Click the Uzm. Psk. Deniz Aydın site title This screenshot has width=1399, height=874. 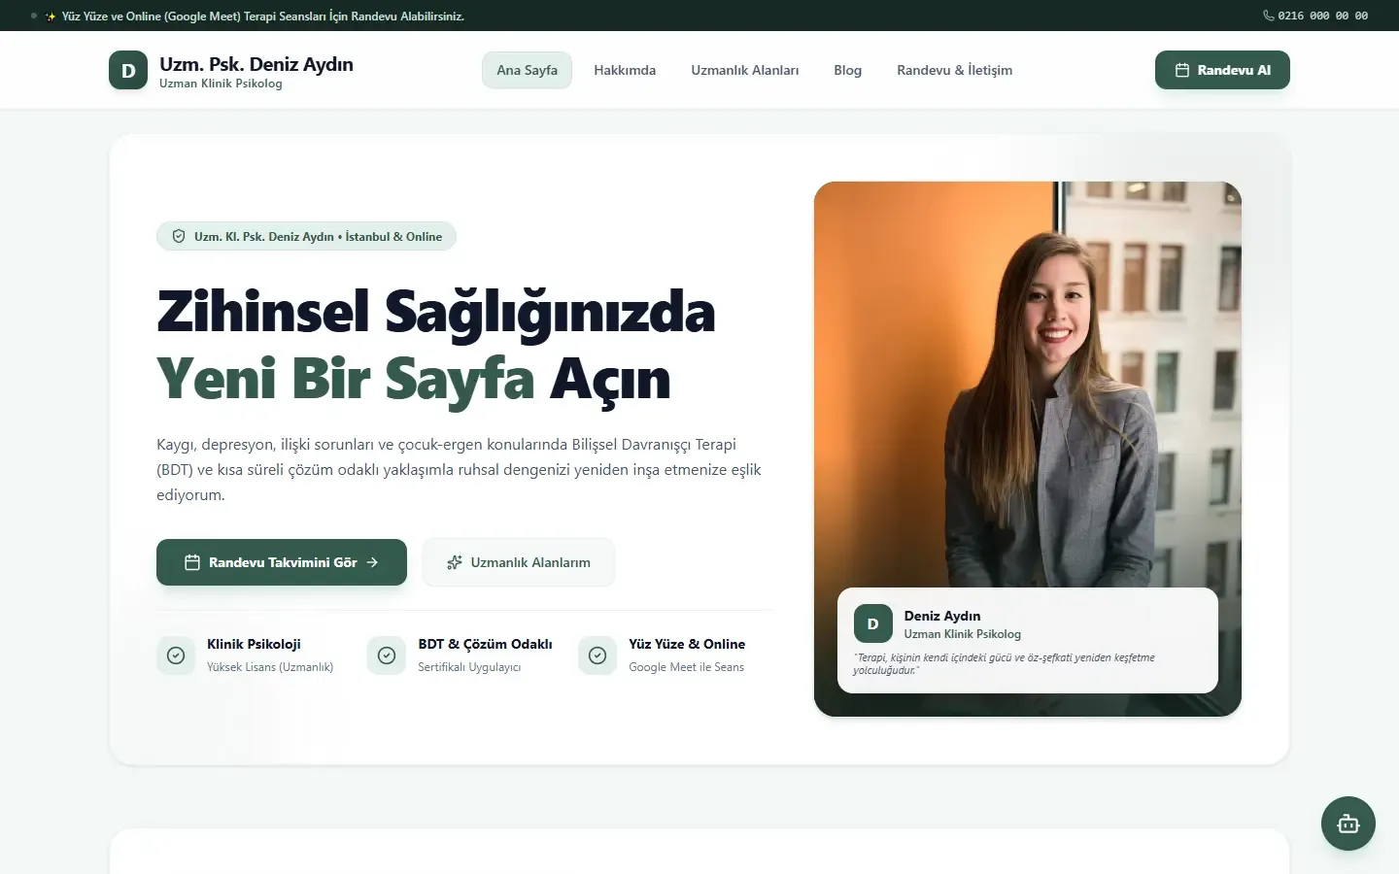coord(256,64)
